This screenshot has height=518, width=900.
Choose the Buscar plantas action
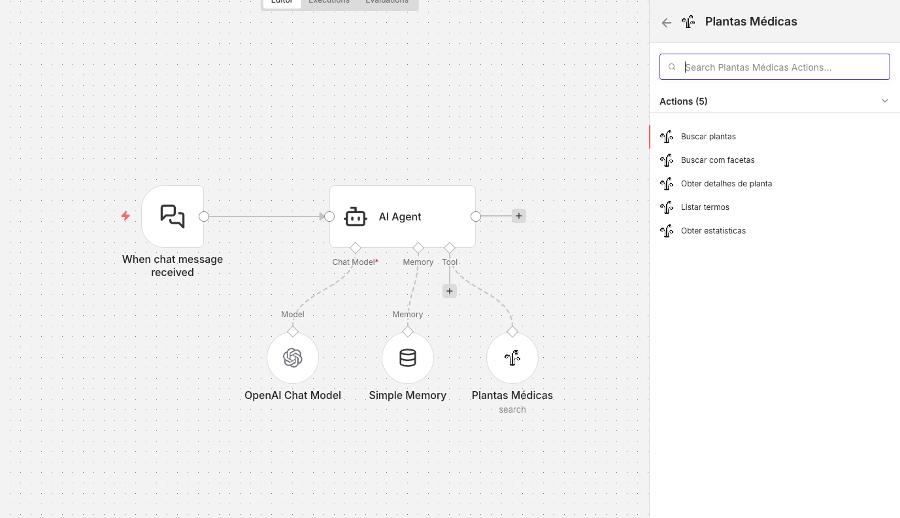(775, 137)
